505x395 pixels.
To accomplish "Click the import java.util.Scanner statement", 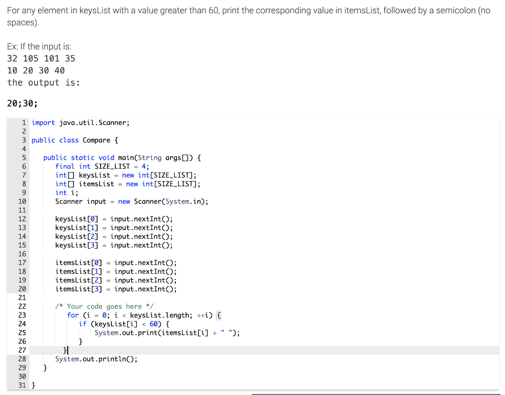I will pos(79,122).
